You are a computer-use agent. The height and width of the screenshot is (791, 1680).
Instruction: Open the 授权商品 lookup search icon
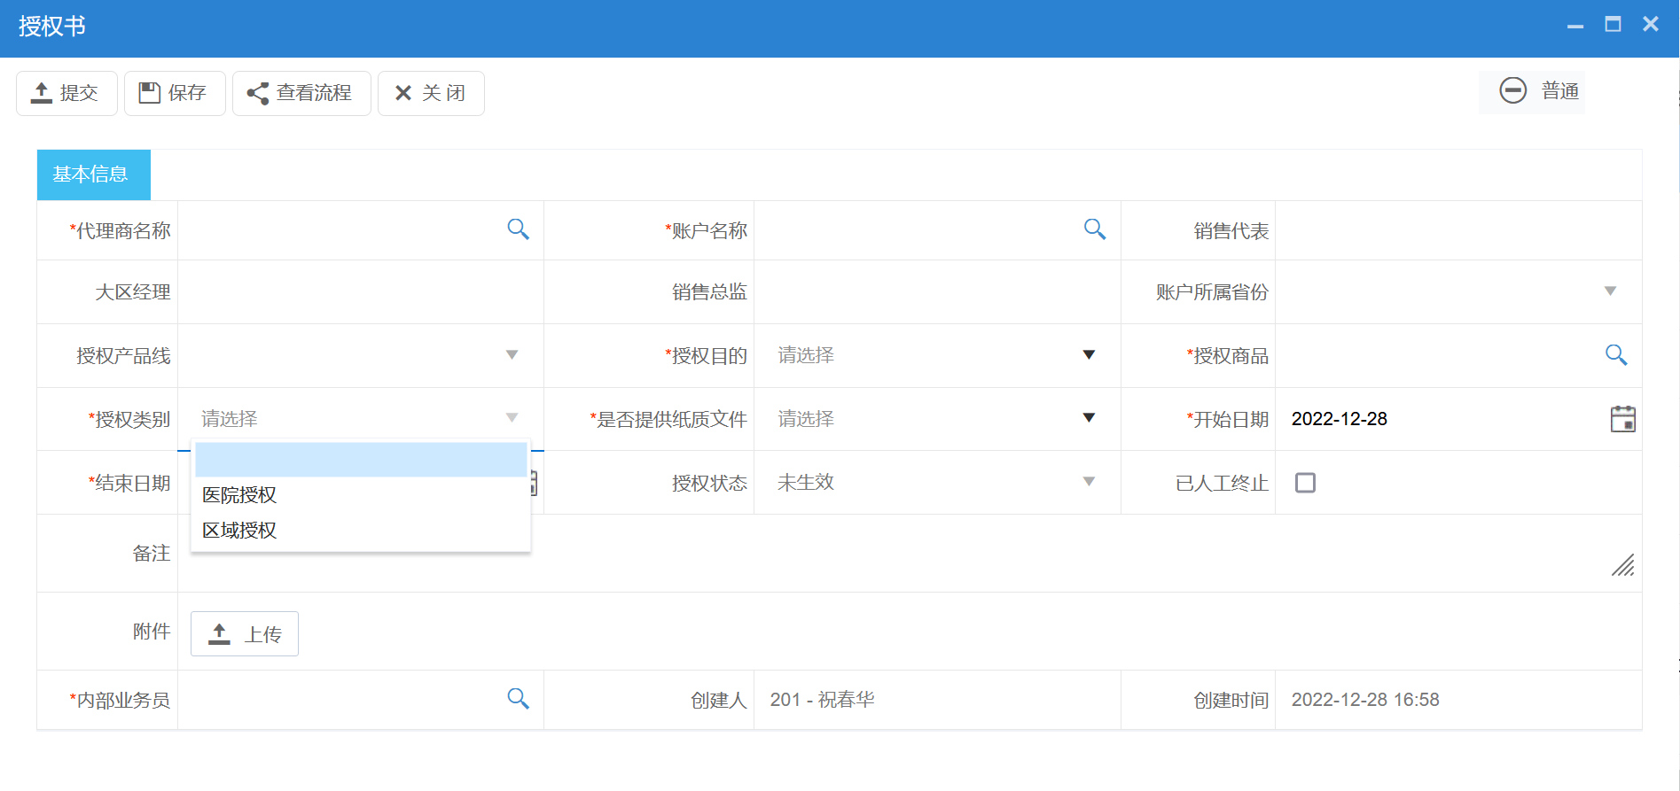[1615, 355]
